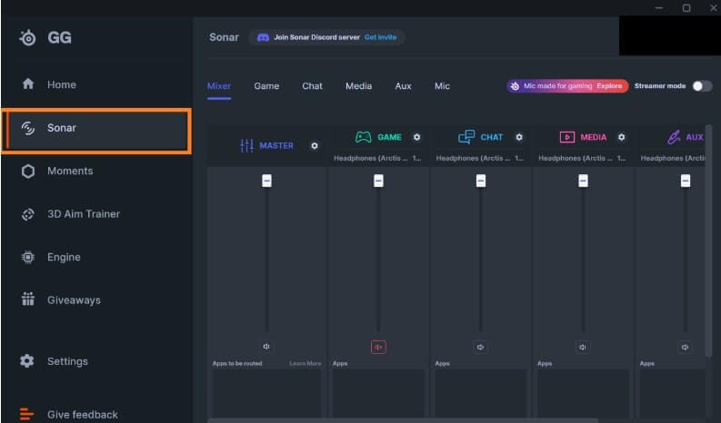Open Settings in the sidebar
Screen dimensions: 721x423
[x=55, y=361]
